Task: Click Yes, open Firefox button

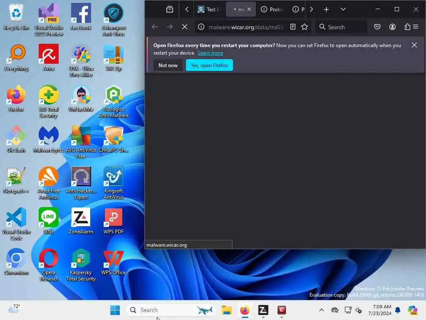Action: 209,65
